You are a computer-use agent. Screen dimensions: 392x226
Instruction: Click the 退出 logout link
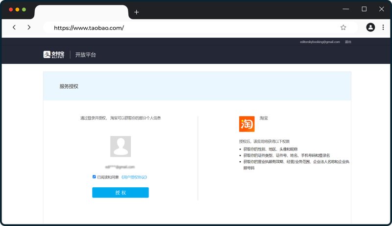pos(348,42)
